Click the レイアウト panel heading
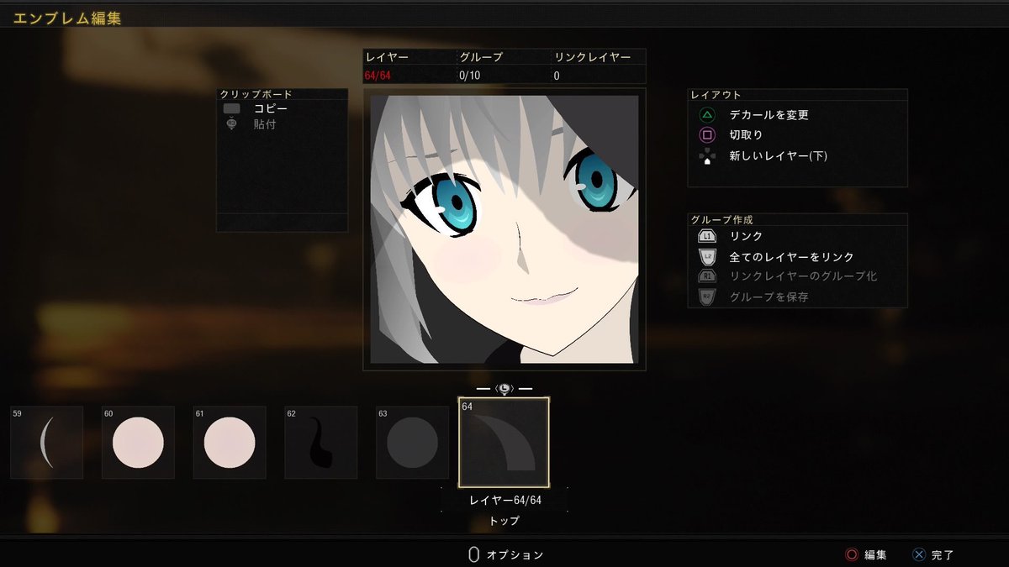 point(716,95)
